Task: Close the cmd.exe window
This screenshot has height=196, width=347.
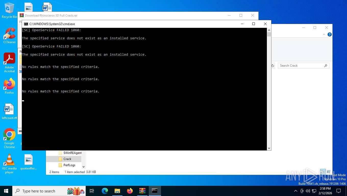Action: tap(265, 24)
